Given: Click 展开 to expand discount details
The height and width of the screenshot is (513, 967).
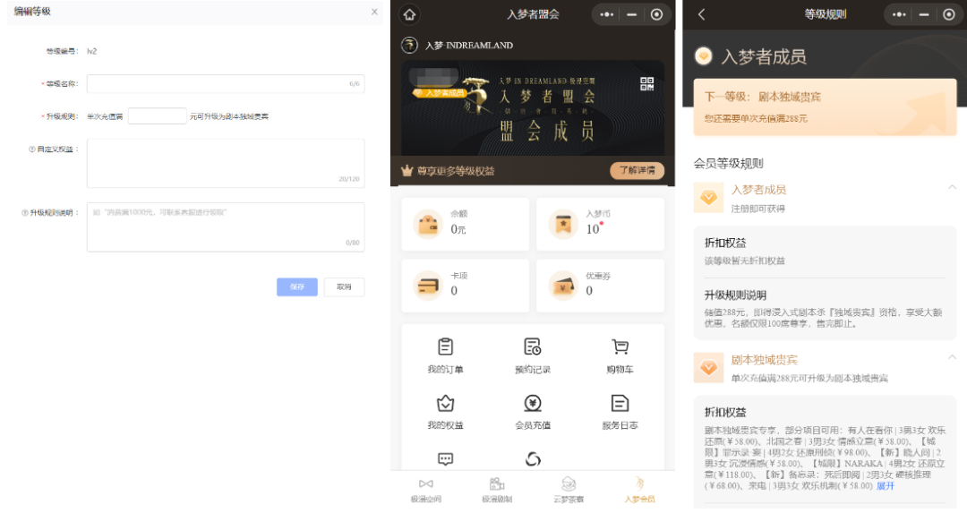Looking at the screenshot, I should (885, 486).
